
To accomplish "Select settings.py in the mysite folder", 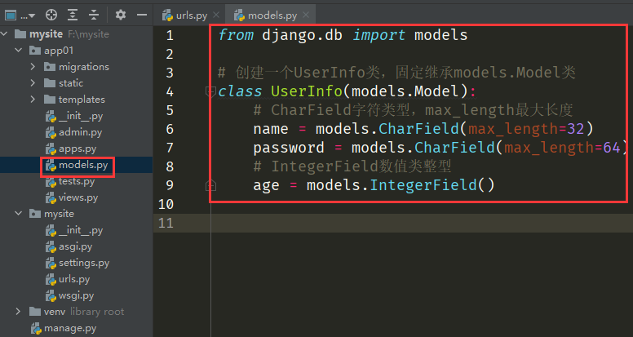I will pos(83,263).
